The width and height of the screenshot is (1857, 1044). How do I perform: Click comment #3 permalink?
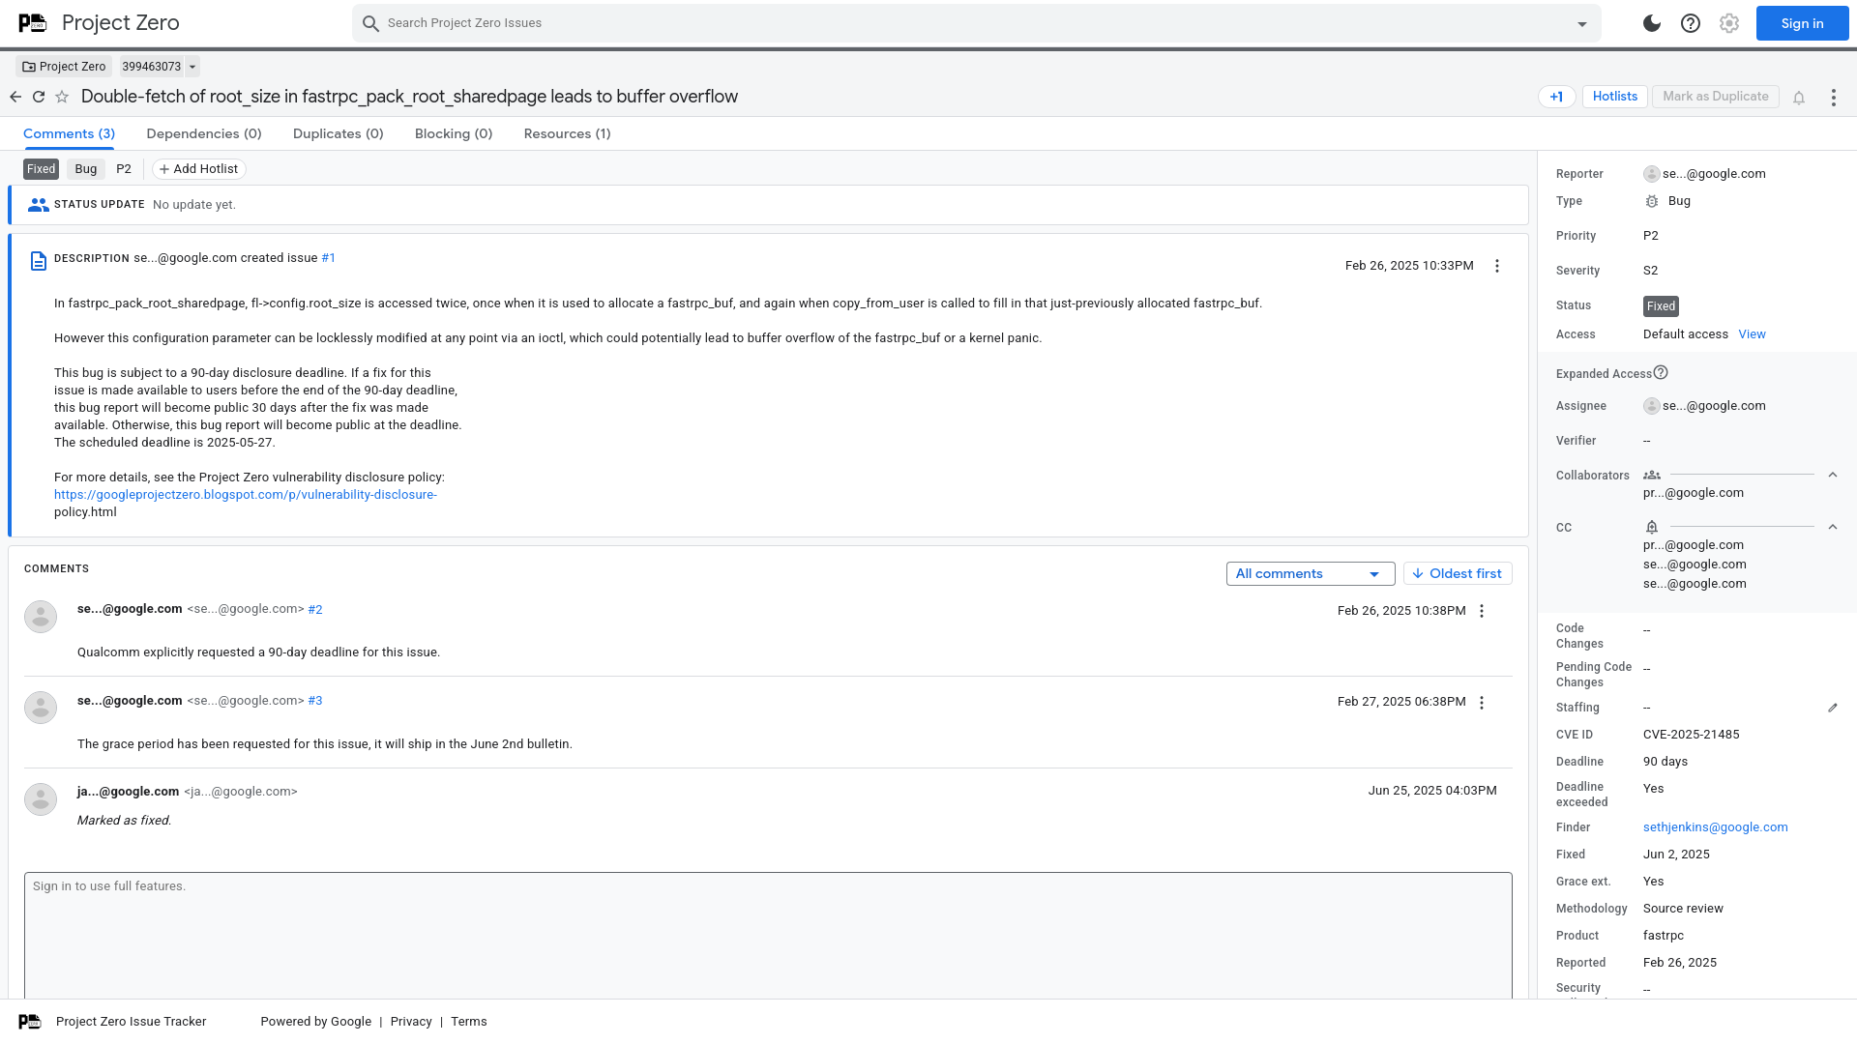[315, 701]
